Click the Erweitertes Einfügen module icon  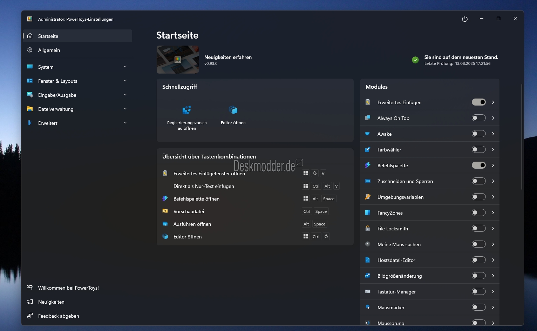coord(368,102)
